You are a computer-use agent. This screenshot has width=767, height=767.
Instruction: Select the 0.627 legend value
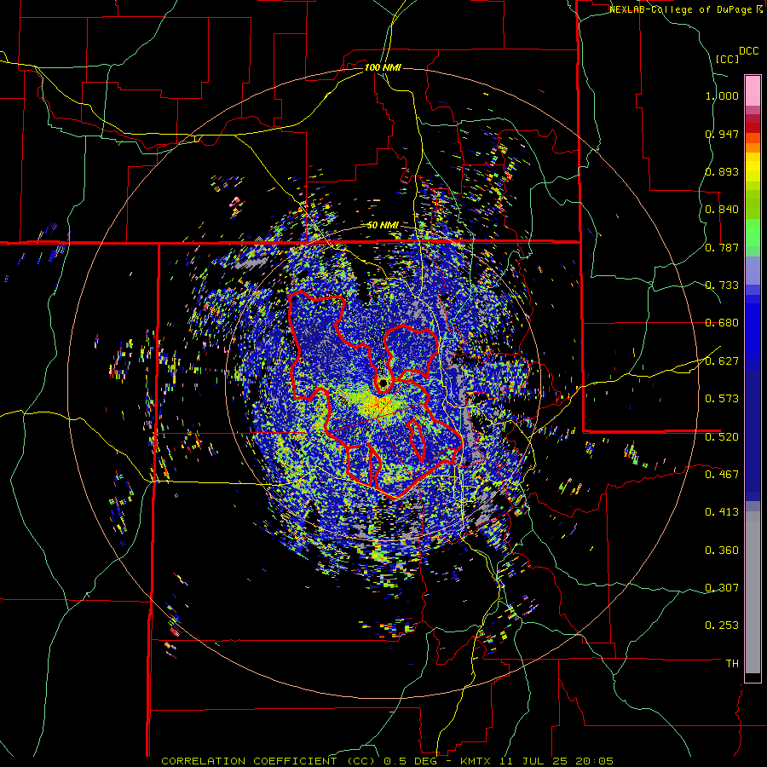(x=722, y=361)
